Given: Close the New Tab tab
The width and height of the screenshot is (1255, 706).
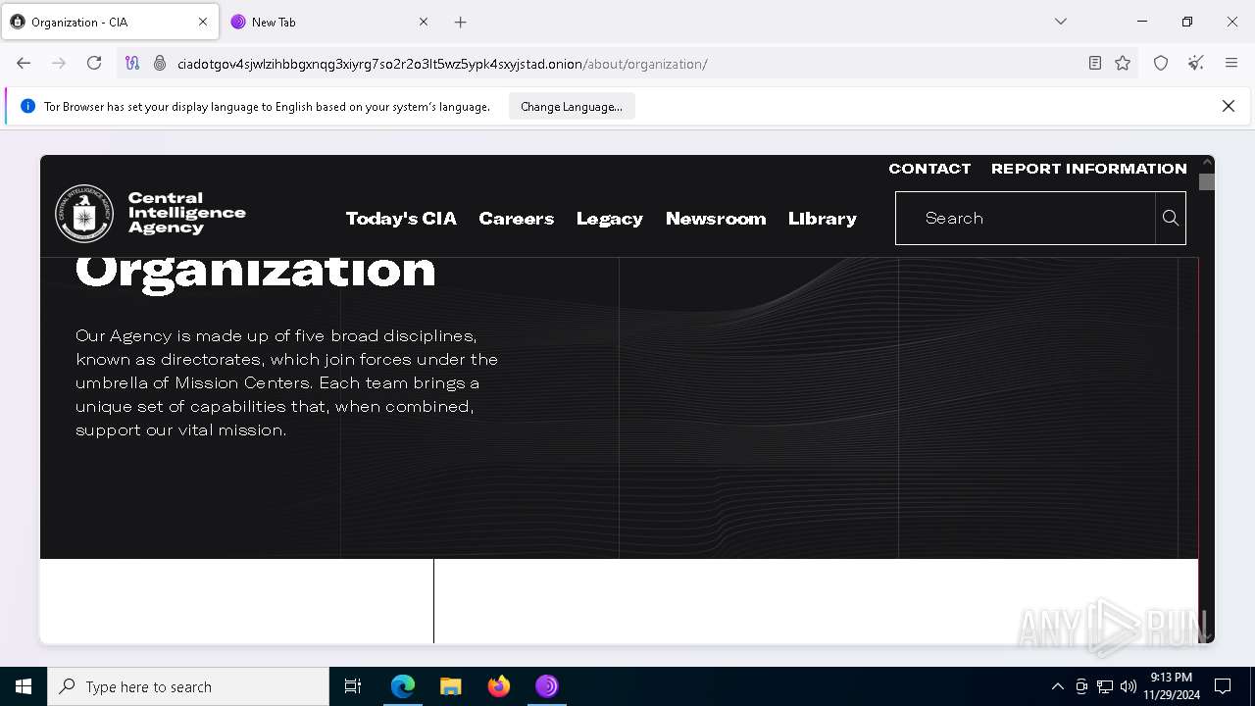Looking at the screenshot, I should (424, 22).
